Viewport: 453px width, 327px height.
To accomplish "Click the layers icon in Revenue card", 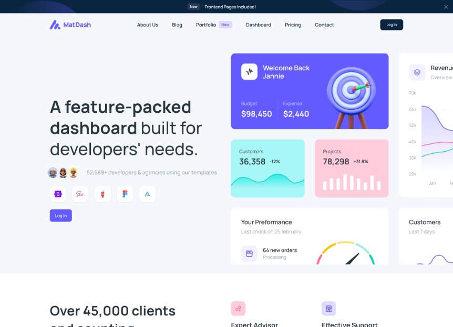I will (x=417, y=72).
